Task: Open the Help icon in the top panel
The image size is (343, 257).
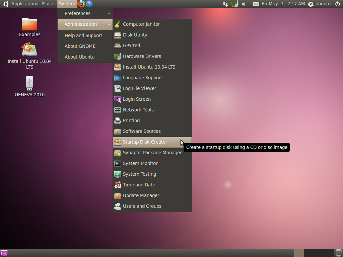Action: click(x=88, y=4)
